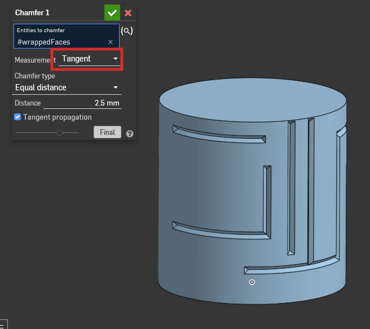
Task: Open the Chamfer type Equal distance dropdown
Action: (67, 87)
